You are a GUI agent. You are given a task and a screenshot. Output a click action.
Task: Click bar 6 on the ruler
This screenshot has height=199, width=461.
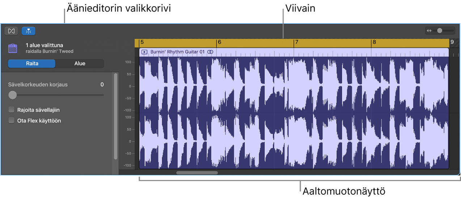click(219, 43)
